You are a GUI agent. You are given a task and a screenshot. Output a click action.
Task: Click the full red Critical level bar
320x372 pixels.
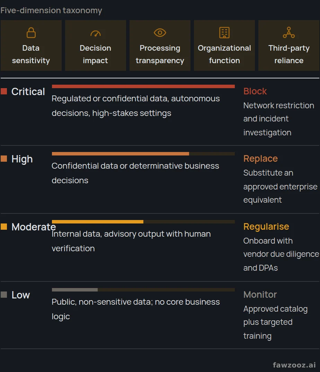point(143,86)
